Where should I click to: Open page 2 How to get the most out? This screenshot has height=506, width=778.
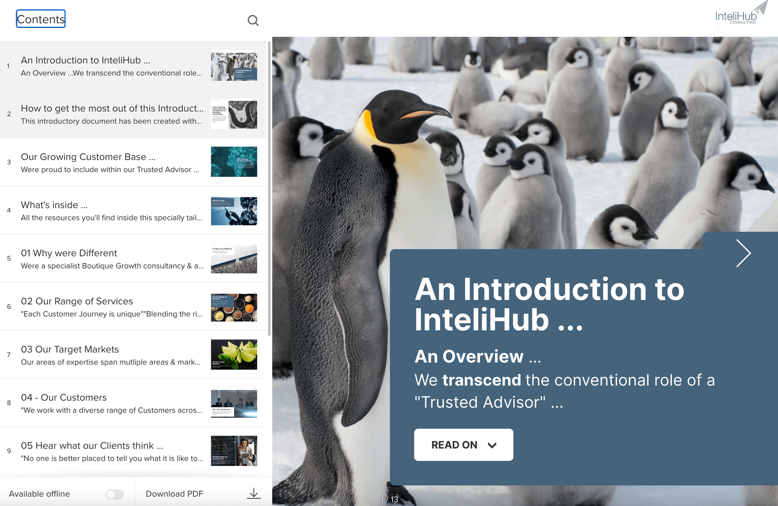coord(133,114)
